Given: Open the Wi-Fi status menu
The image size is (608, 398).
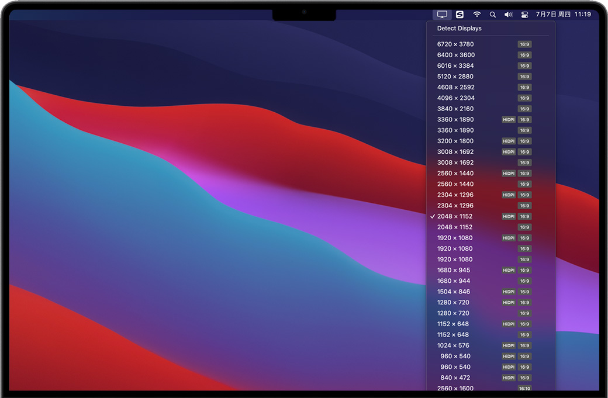Looking at the screenshot, I should pos(477,14).
